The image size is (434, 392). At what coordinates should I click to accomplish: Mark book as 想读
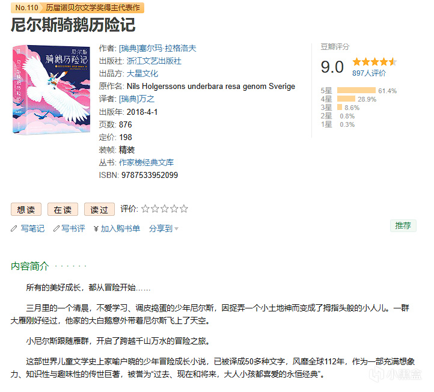point(26,209)
